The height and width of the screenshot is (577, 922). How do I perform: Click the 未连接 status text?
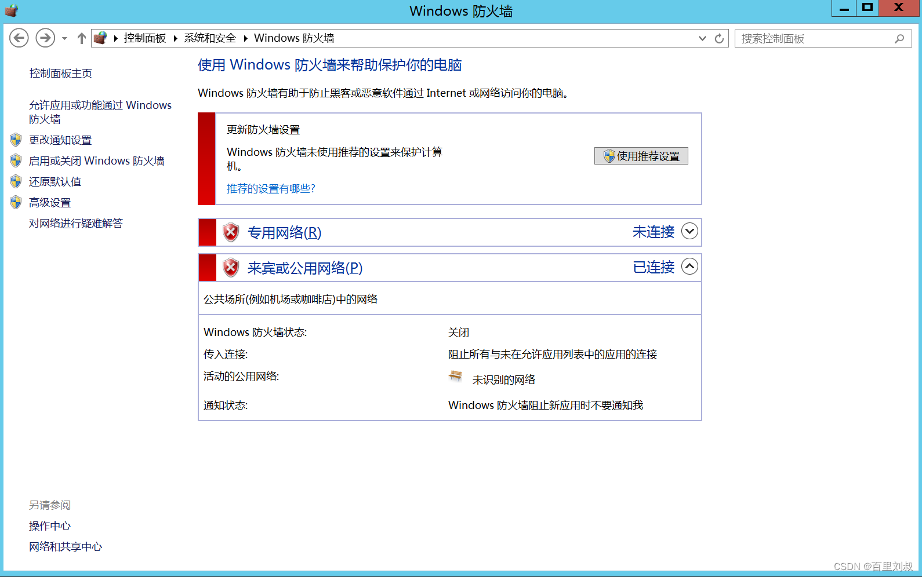point(654,232)
